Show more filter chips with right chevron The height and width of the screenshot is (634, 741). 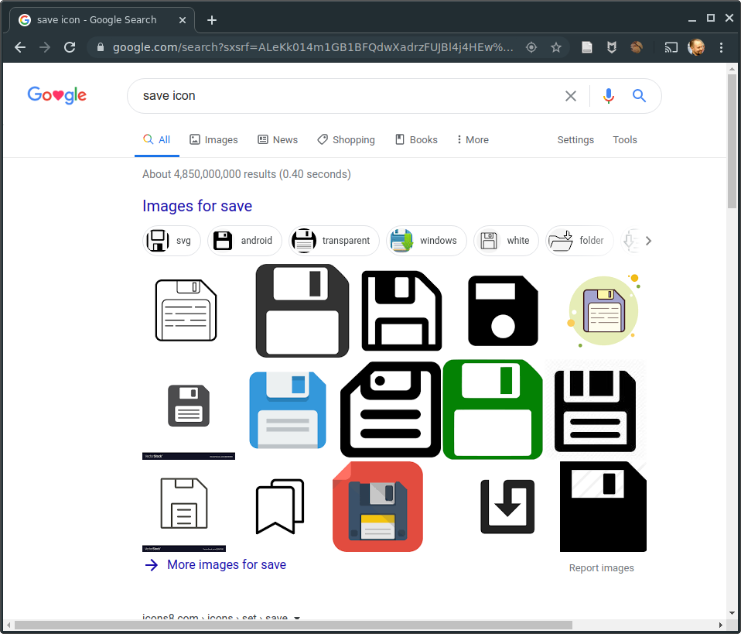click(648, 241)
